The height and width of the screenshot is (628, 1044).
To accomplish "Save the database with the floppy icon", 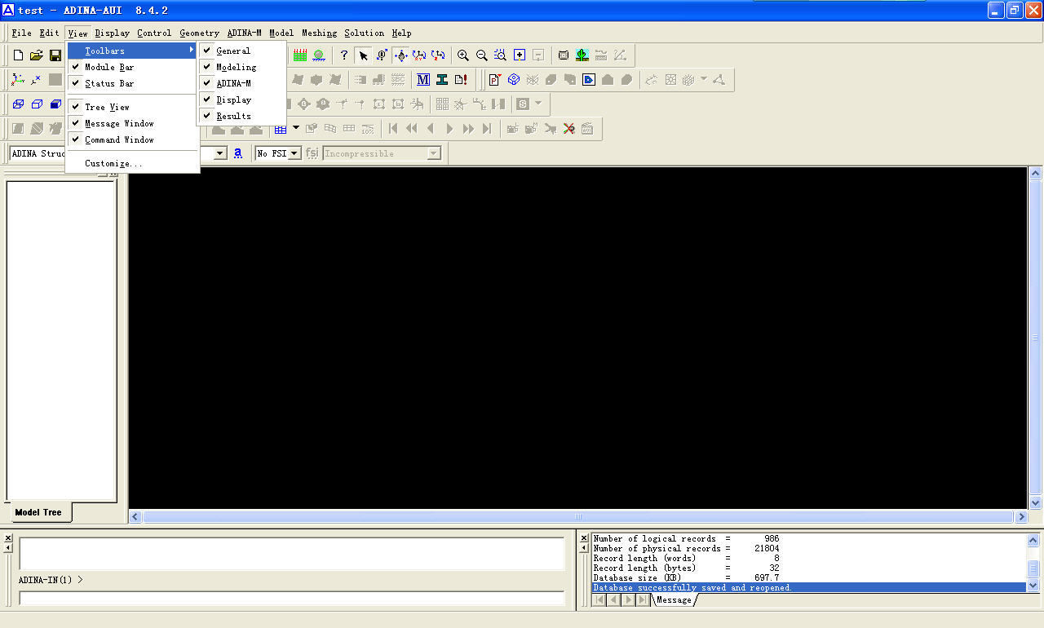I will tap(55, 55).
